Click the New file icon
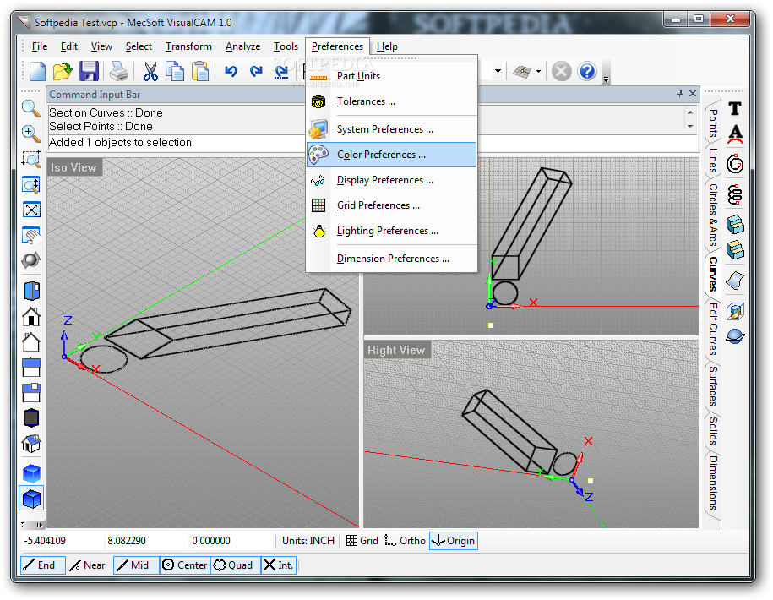The image size is (773, 600). pos(37,71)
